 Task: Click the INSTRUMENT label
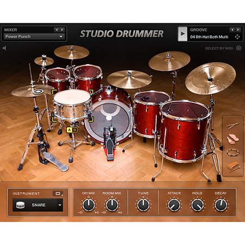[26, 193]
